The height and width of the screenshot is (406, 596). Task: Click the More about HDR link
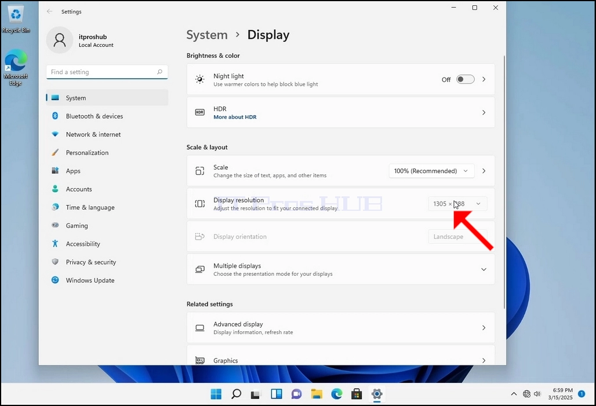click(x=235, y=117)
